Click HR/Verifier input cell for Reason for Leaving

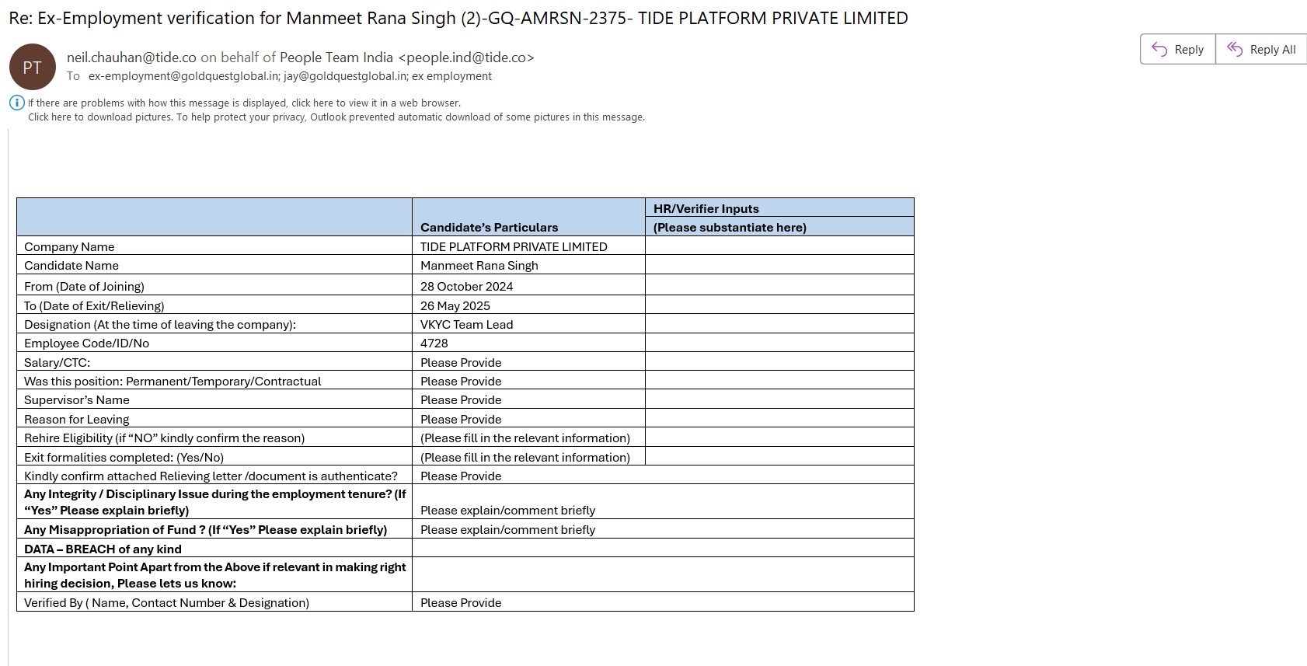coord(779,420)
